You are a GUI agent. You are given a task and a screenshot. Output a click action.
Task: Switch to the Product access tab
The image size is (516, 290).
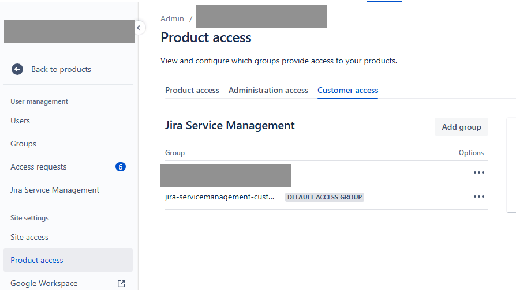(192, 90)
